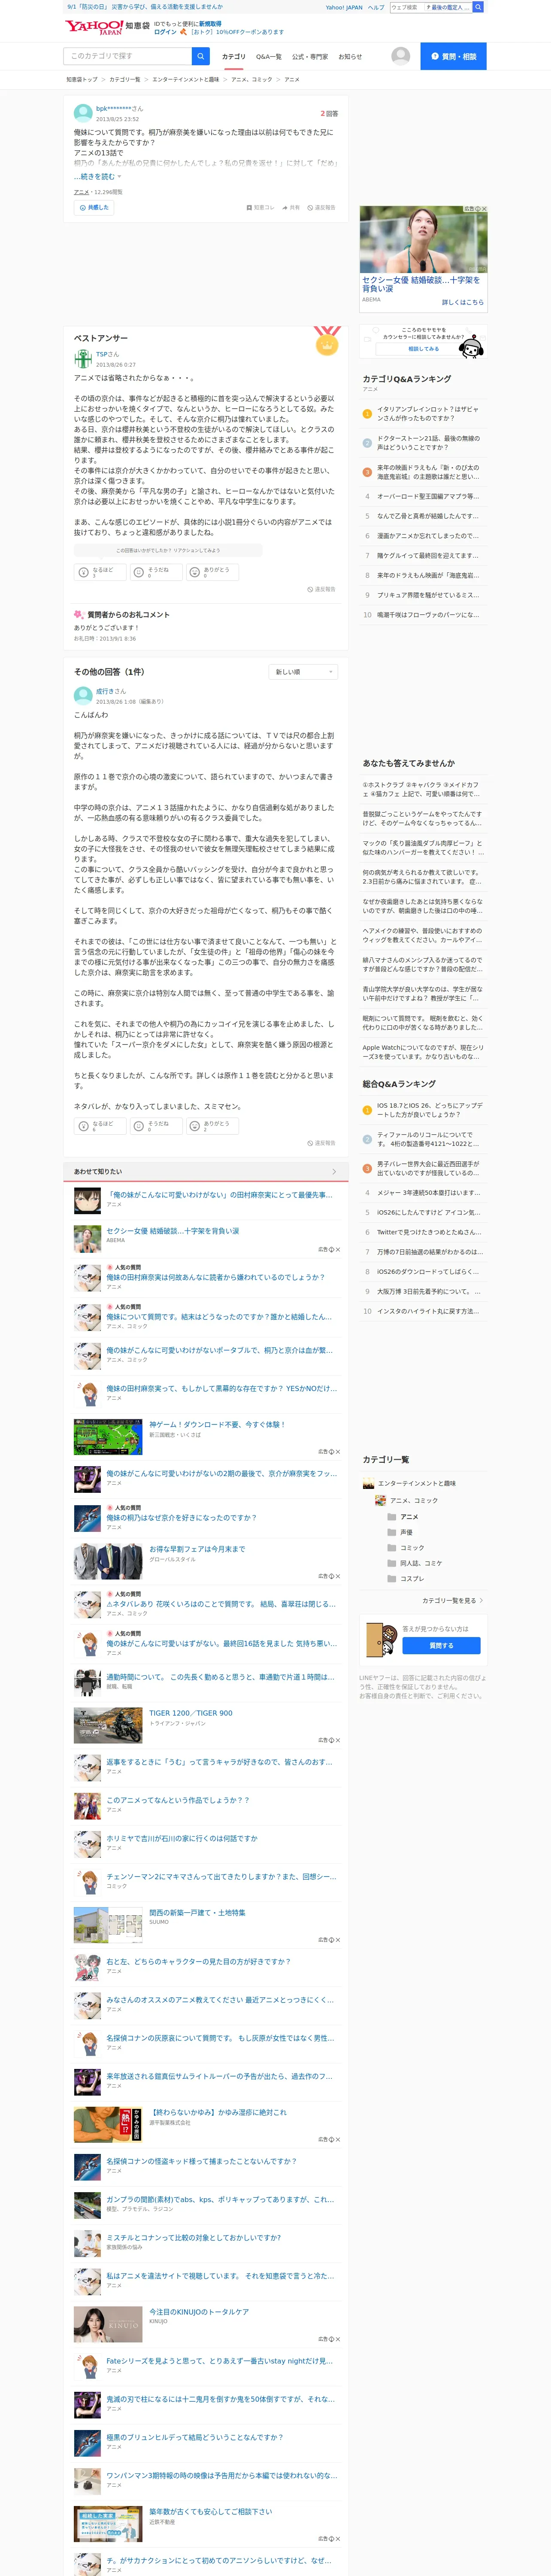
Task: Click 神ゲーム！ダウンロード不要 ad thumbnail
Action: [x=108, y=1436]
